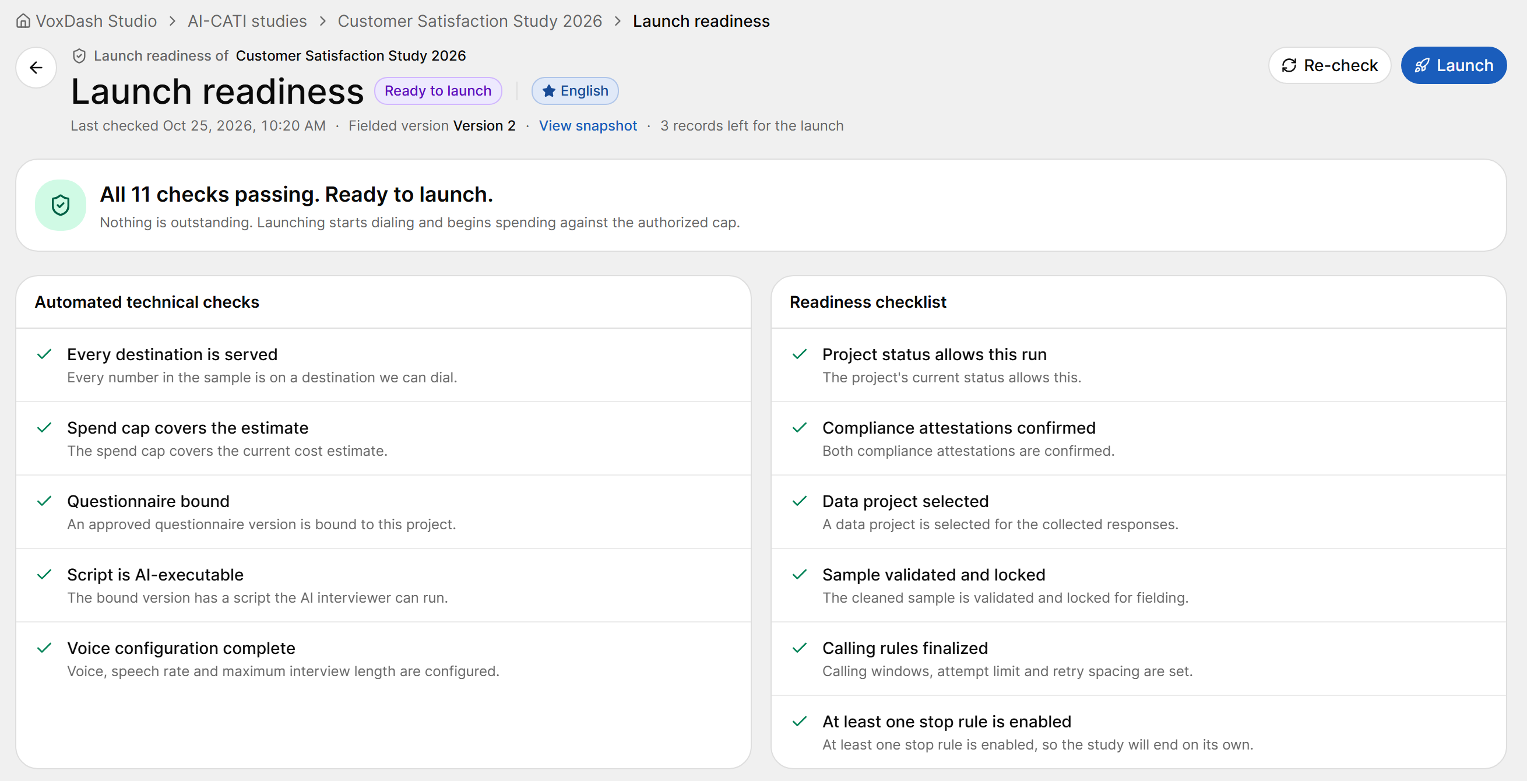
Task: Click the shield icon beside 'Launch readiness of'
Action: pos(79,56)
